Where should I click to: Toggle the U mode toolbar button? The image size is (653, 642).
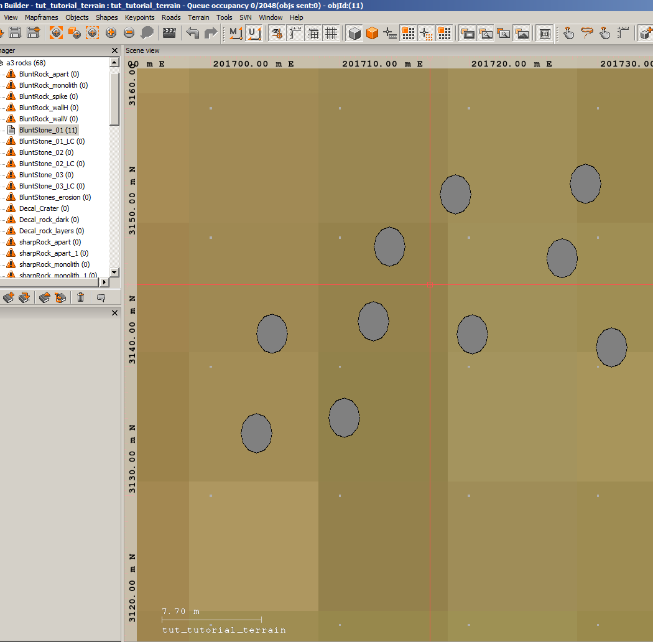tap(253, 34)
